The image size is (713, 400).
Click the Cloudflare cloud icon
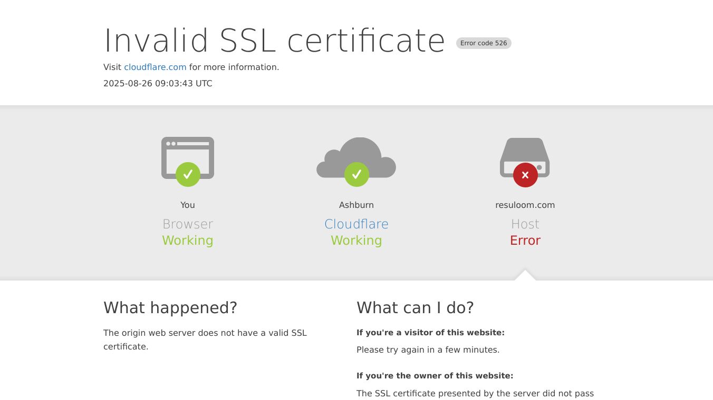coord(356,162)
